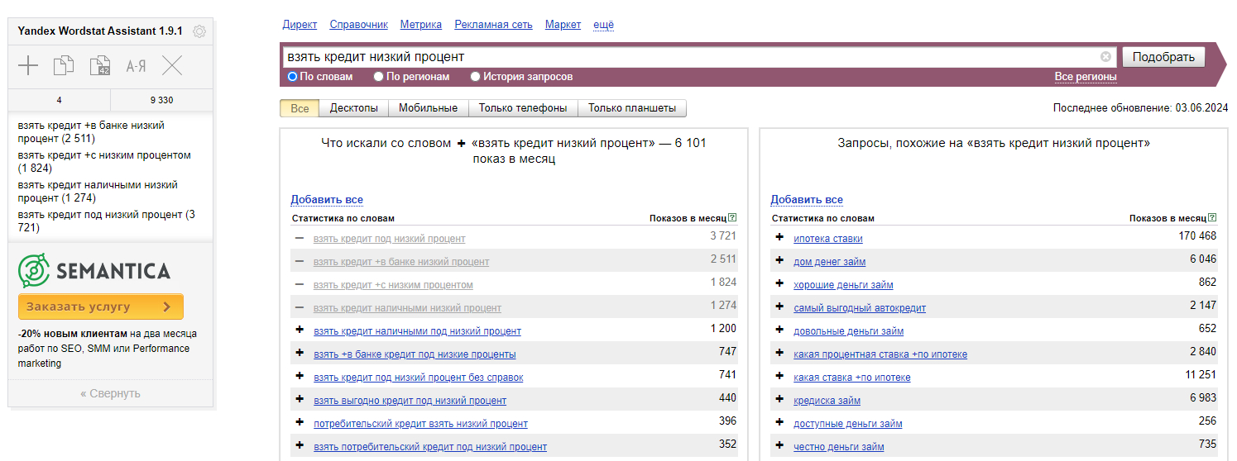
Task: Select Assistant entry 'взять кредит +с низким процентом (1 824)'
Action: point(104,162)
